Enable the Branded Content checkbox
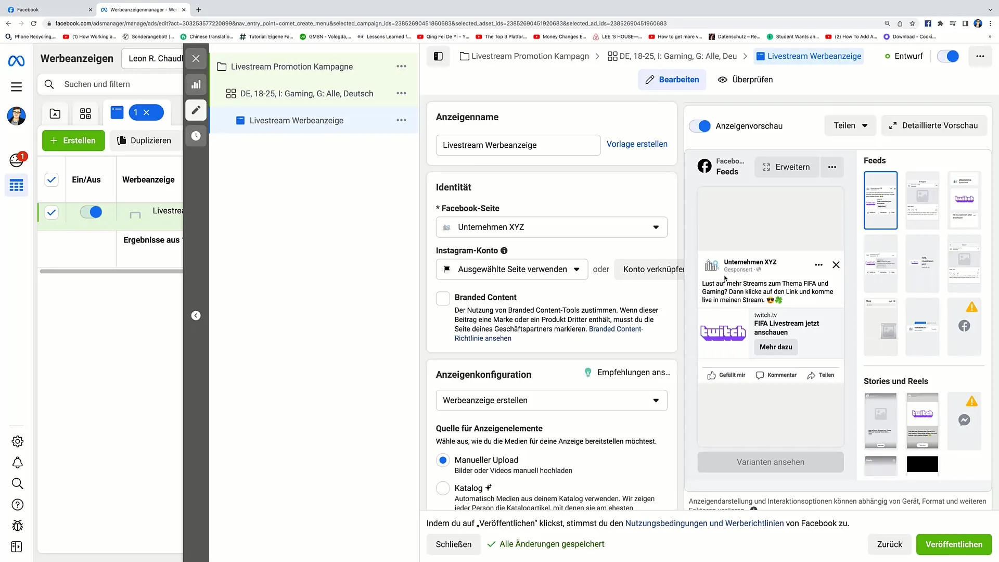The height and width of the screenshot is (562, 999). 443,298
